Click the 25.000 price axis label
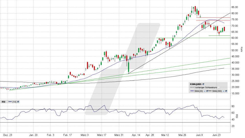 (235, 81)
